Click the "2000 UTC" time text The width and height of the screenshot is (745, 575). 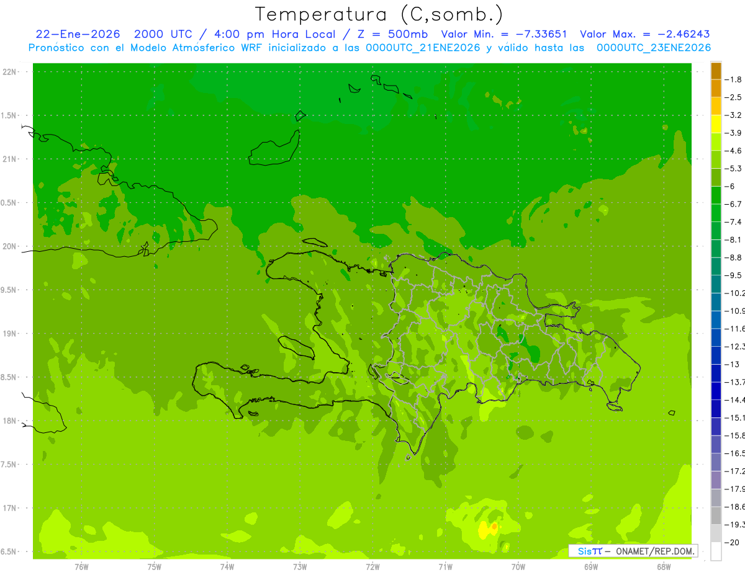pos(163,34)
